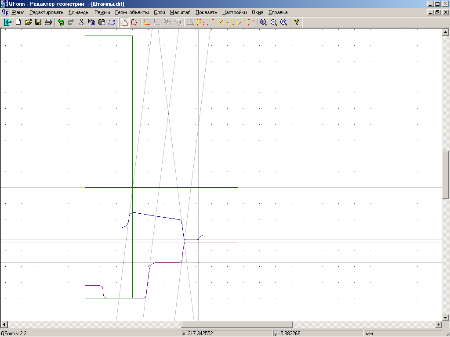Click the grey redo arrow icon
Screen dimensions: 450x337
[x=71, y=22]
